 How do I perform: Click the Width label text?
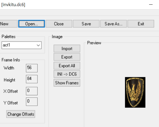point(9,68)
